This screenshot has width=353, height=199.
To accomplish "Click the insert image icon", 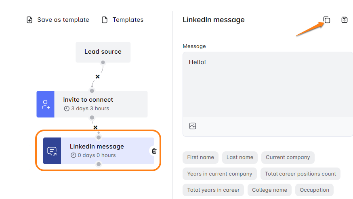I will point(193,126).
